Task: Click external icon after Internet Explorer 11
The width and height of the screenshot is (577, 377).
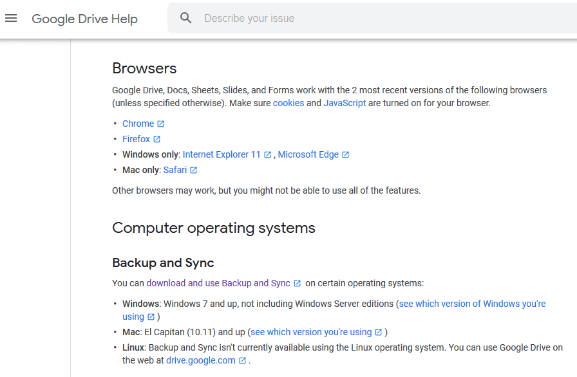Action: [268, 154]
